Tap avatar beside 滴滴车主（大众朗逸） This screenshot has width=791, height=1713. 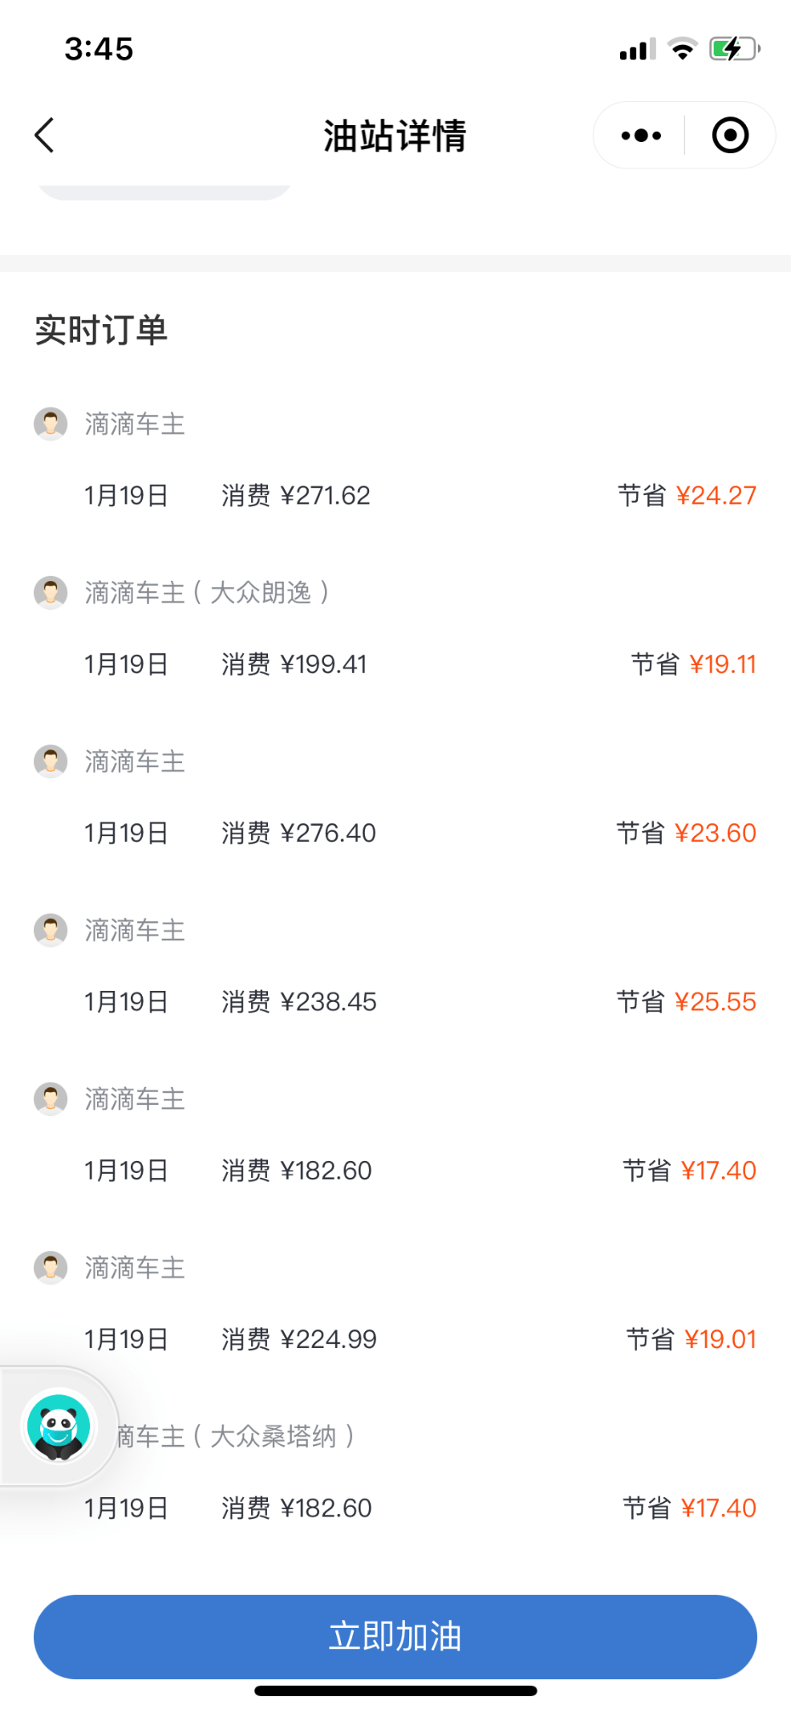(51, 592)
